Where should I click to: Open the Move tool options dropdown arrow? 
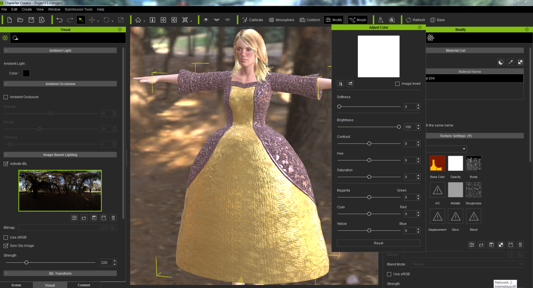pos(98,21)
